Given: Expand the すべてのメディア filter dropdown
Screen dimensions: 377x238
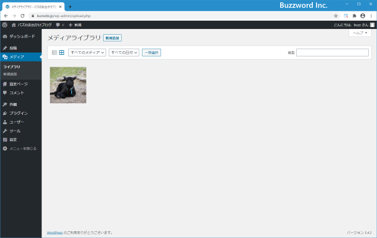Looking at the screenshot, I should pos(87,52).
